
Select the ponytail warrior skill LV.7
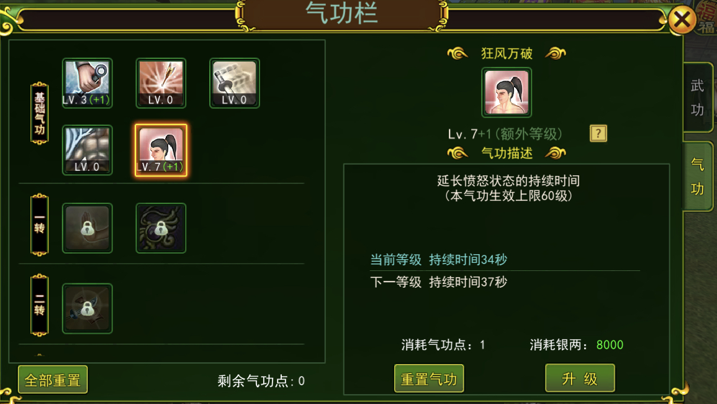pyautogui.click(x=161, y=150)
